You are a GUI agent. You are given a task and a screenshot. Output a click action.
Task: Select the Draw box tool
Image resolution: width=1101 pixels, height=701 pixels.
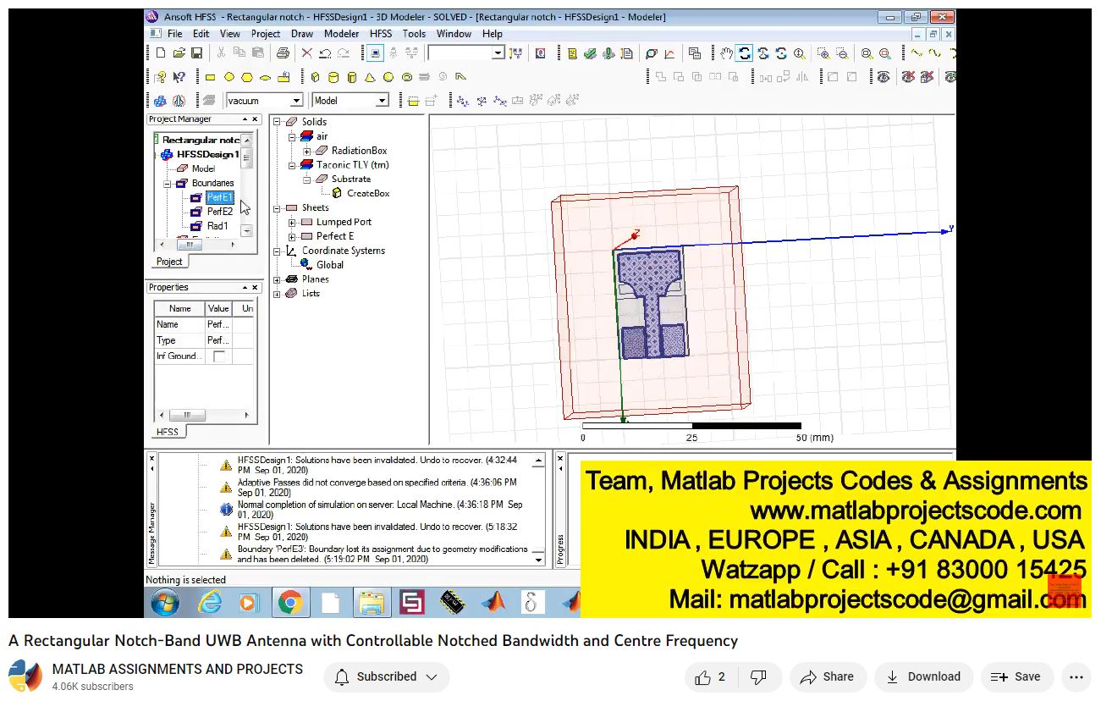coord(315,77)
